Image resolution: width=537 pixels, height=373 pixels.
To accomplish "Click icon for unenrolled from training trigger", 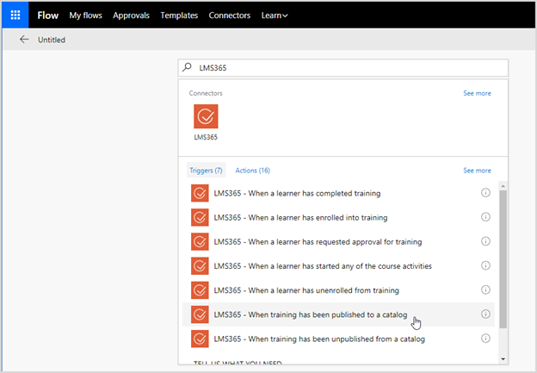I will (x=200, y=290).
